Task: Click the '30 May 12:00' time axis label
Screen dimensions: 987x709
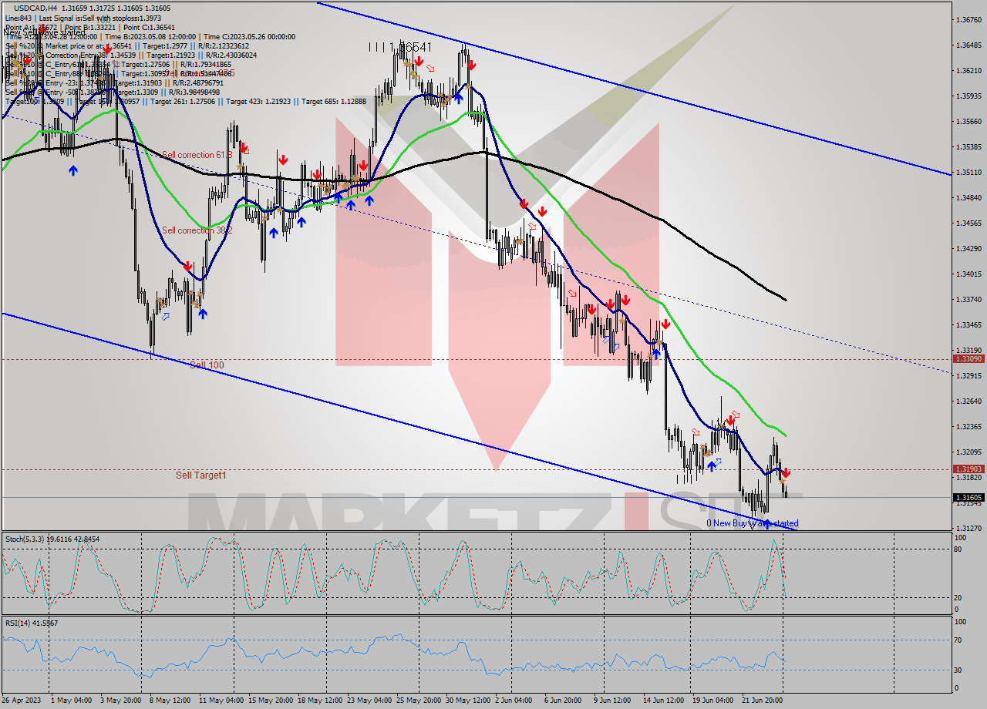Action: (467, 700)
